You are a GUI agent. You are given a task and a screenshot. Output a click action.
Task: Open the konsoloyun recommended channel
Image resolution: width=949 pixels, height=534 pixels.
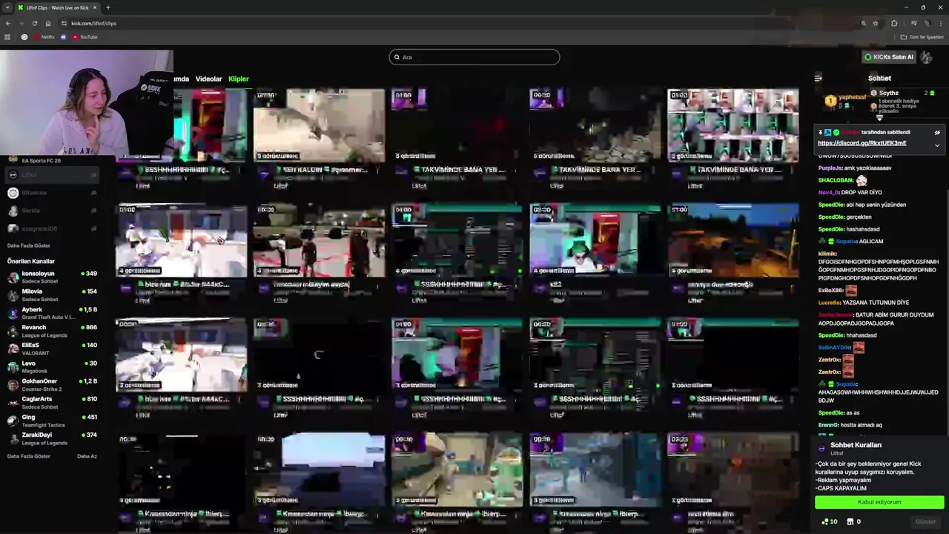click(52, 277)
